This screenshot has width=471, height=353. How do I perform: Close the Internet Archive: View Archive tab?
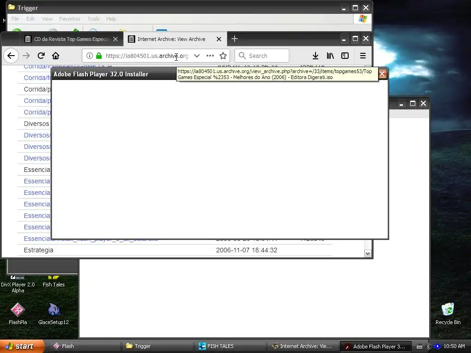pos(219,39)
